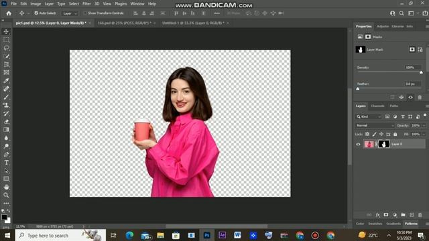429x241 pixels.
Task: Switch to the Paths tab
Action: pyautogui.click(x=393, y=106)
